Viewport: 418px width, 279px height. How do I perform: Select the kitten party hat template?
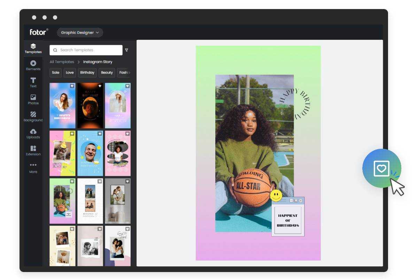(62, 153)
